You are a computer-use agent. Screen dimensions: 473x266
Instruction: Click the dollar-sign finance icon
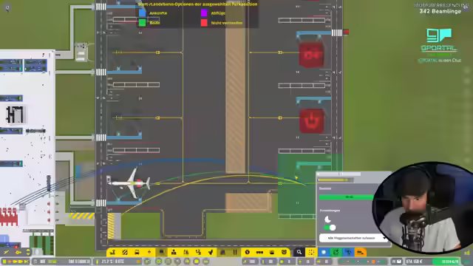(x=248, y=252)
